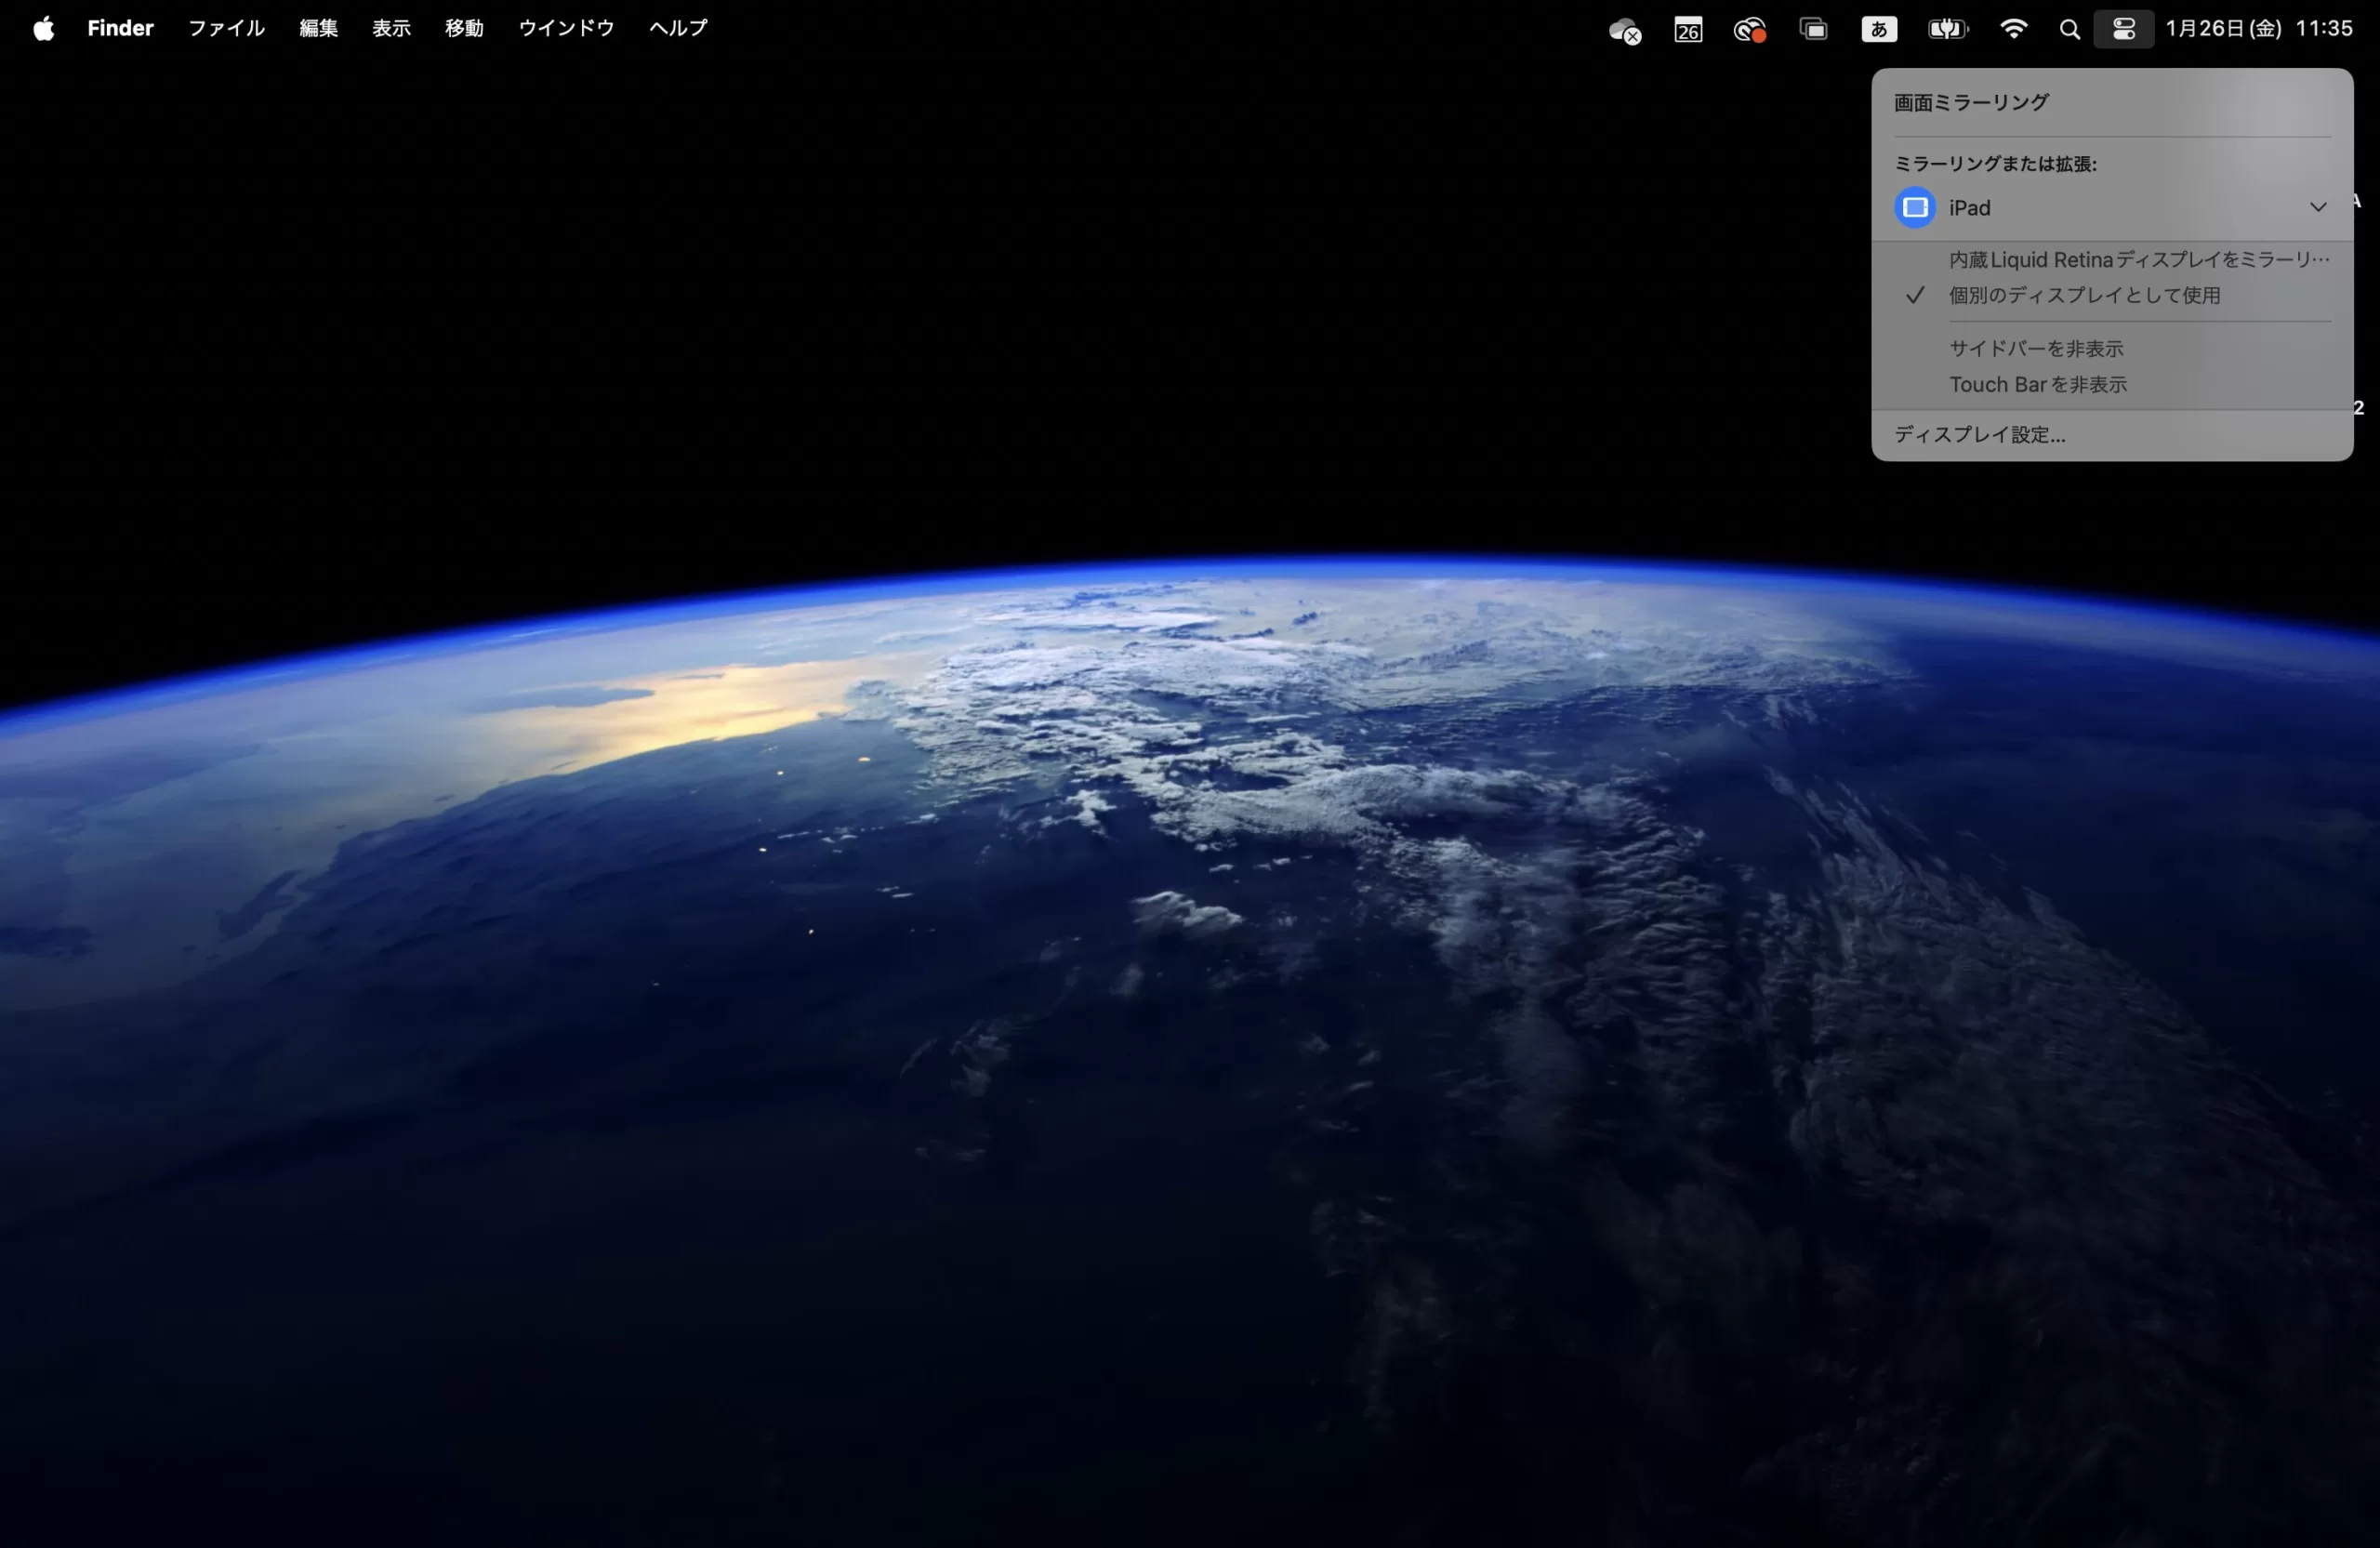This screenshot has width=2380, height=1548.
Task: Open the Screen Mirroring menu bar icon
Action: [1813, 30]
